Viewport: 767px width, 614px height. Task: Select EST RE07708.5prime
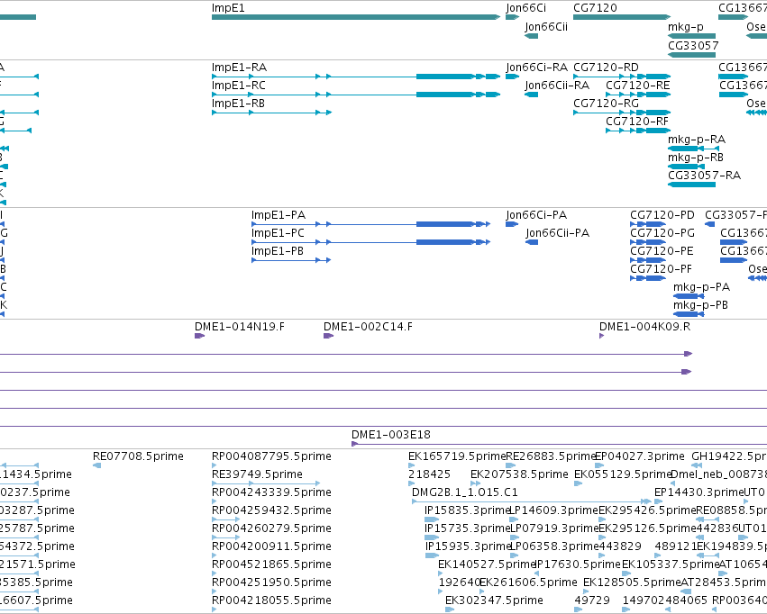[96, 465]
